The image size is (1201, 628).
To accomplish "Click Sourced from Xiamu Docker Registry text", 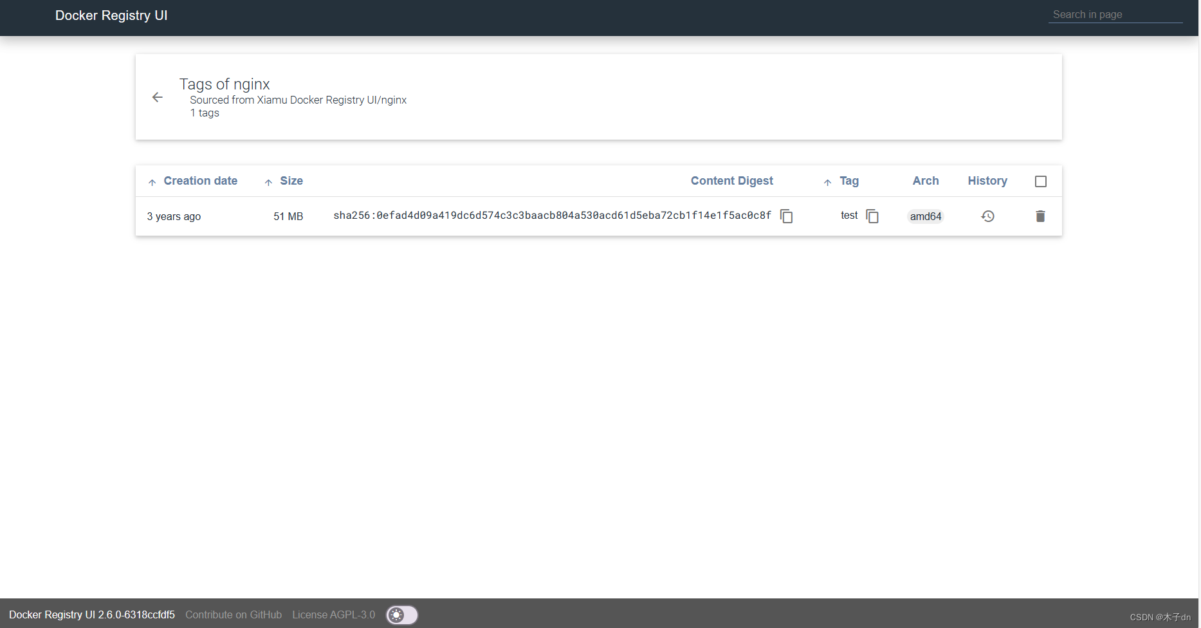I will 298,100.
